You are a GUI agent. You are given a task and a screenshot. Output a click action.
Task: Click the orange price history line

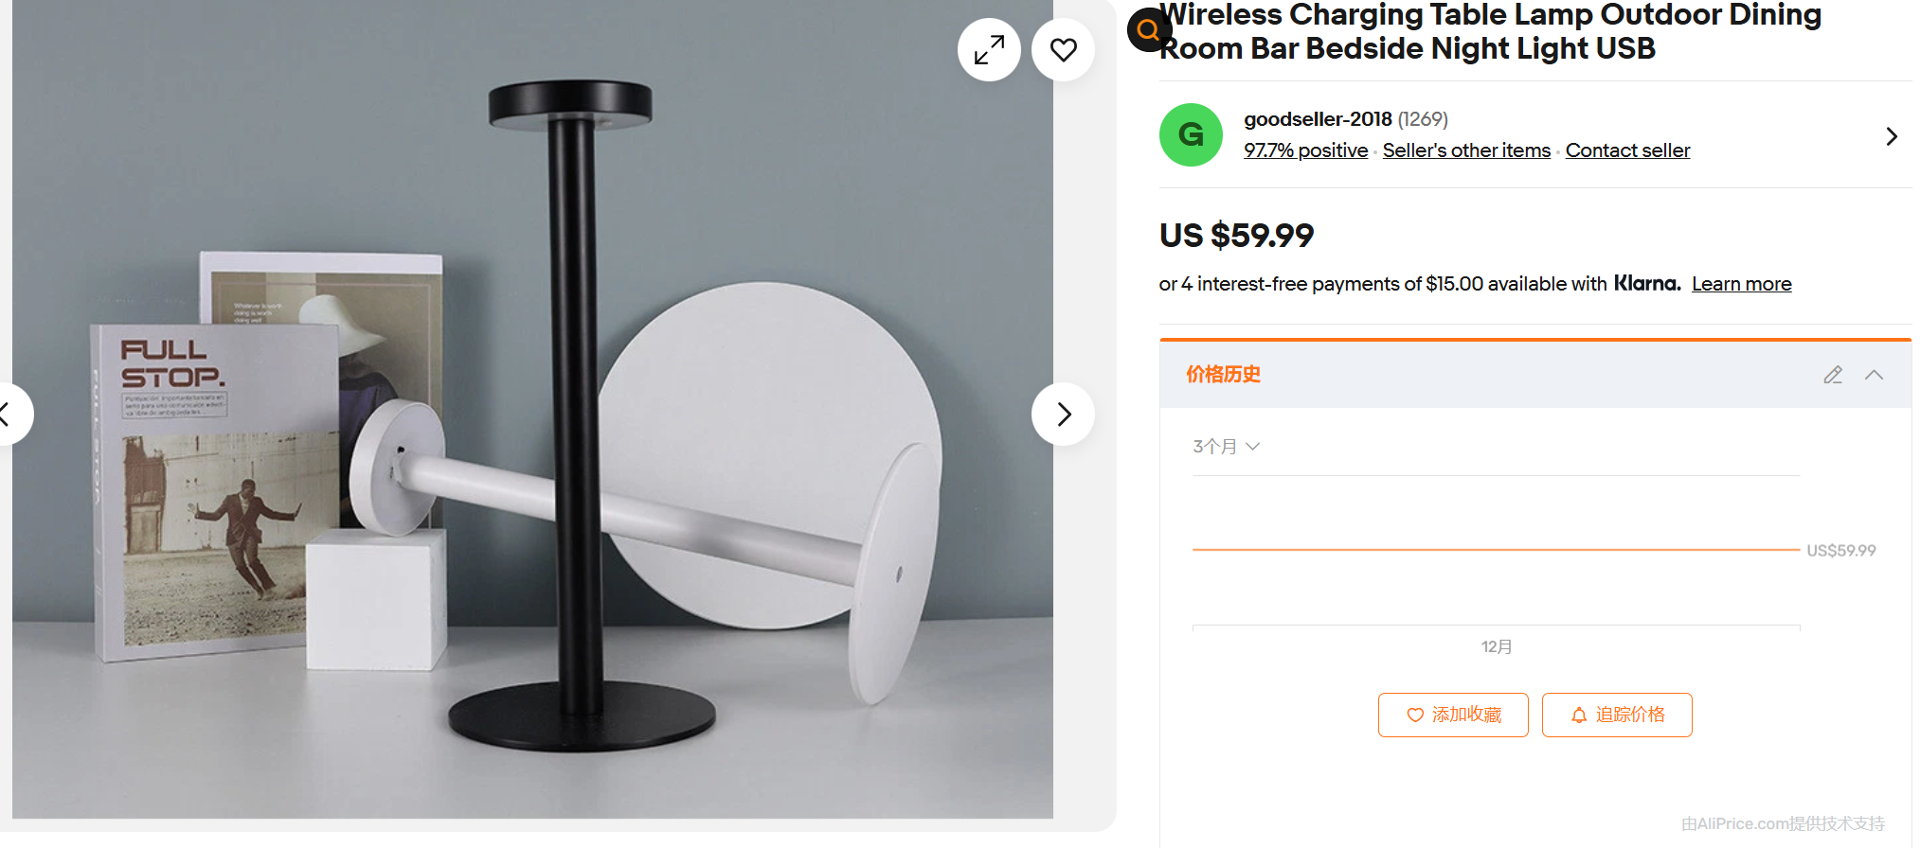pos(1495,549)
